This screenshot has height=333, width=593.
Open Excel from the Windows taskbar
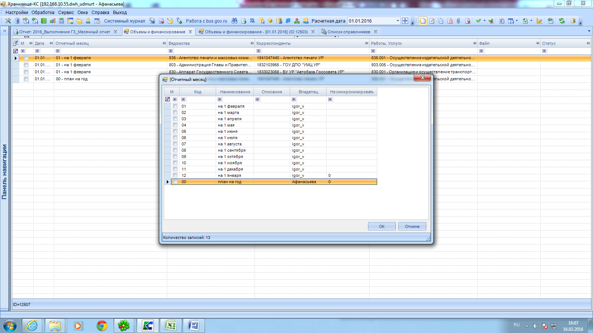[x=170, y=326]
